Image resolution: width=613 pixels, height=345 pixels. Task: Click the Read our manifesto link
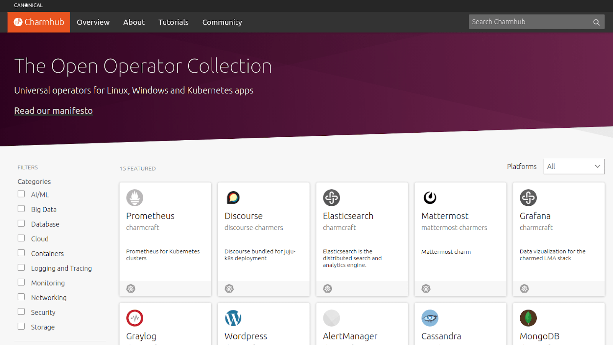pos(53,110)
